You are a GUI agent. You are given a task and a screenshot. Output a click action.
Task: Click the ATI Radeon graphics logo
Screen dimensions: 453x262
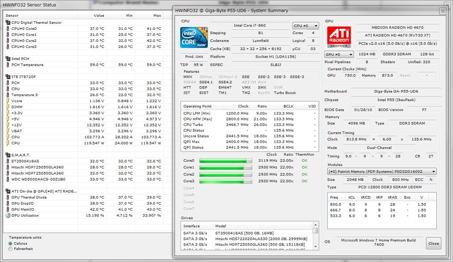click(x=337, y=37)
